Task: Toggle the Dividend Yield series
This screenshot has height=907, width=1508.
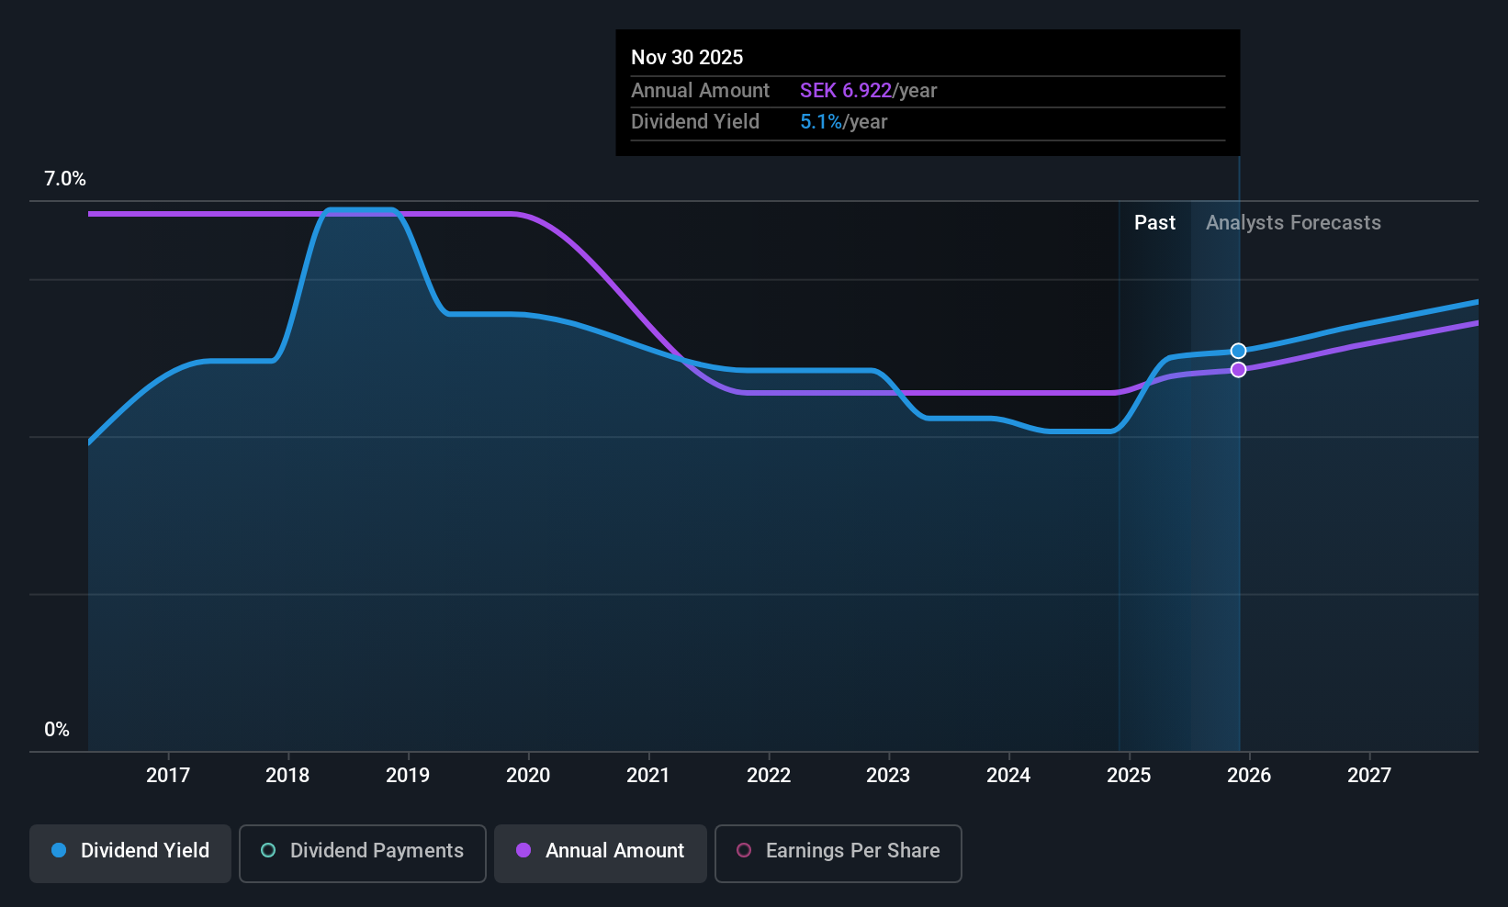Action: 130,854
